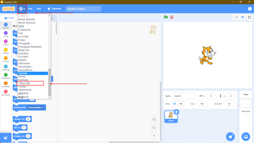Select the Variables block category
This screenshot has height=143, width=254.
(6, 84)
